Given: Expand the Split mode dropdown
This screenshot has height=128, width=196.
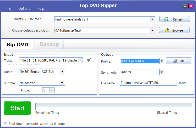Looking at the screenshot, I should click(x=162, y=72).
